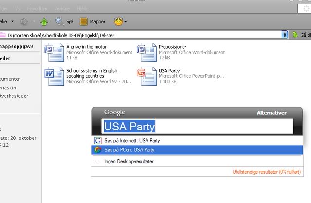The image size is (311, 203).
Task: Select the School systems in English file icon
Action: click(54, 76)
